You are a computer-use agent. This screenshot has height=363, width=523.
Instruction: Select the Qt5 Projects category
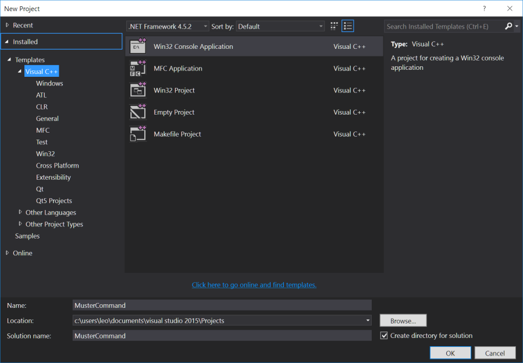coord(54,201)
